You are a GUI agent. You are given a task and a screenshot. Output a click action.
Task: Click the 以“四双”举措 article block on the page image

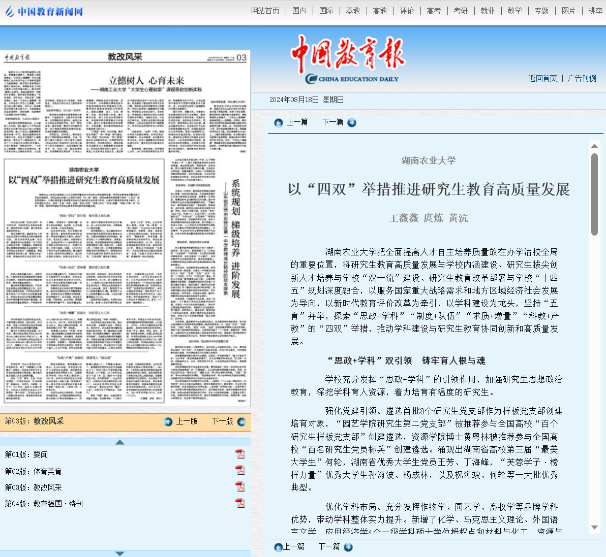point(84,281)
